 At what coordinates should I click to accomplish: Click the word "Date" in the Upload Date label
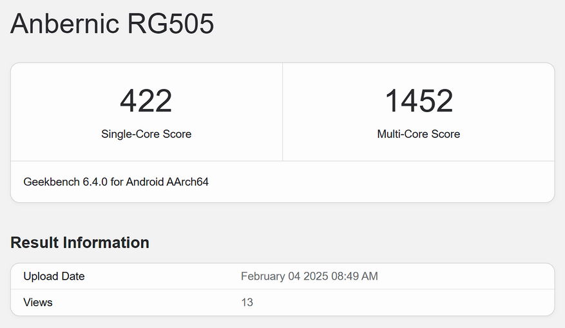73,276
